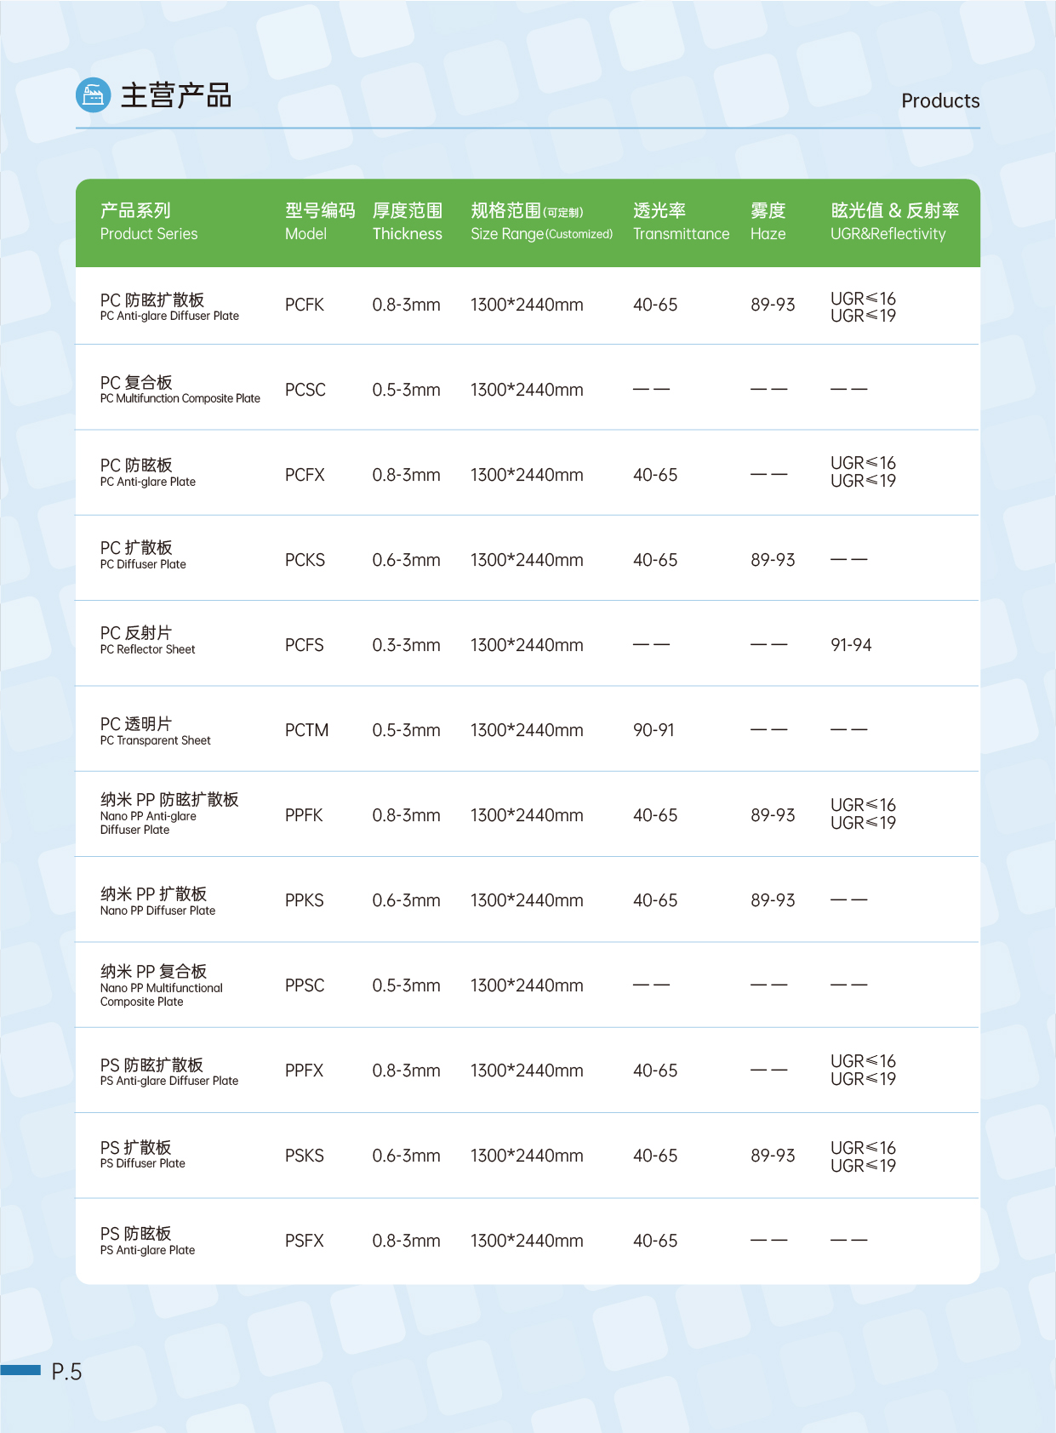Click the Haze column header
This screenshot has height=1433, width=1056.
[x=768, y=222]
